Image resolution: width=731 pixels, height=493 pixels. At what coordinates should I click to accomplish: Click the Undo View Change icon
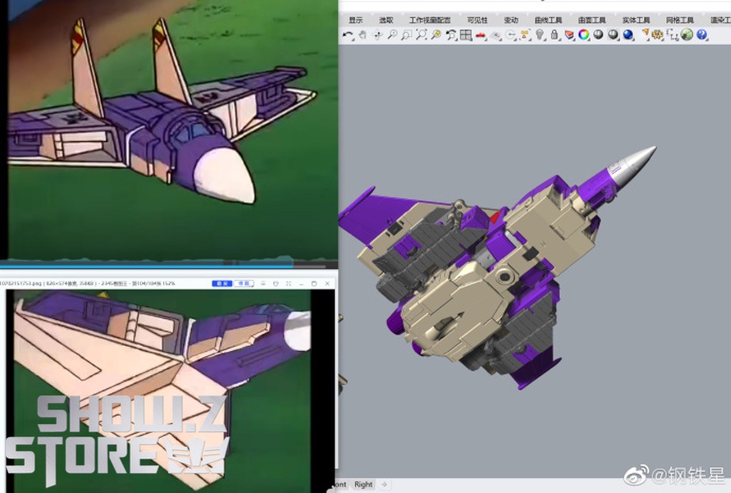click(x=451, y=34)
